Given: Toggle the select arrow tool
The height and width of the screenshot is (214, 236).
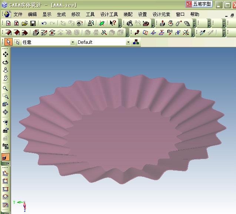Looking at the screenshot, I should 9,42.
